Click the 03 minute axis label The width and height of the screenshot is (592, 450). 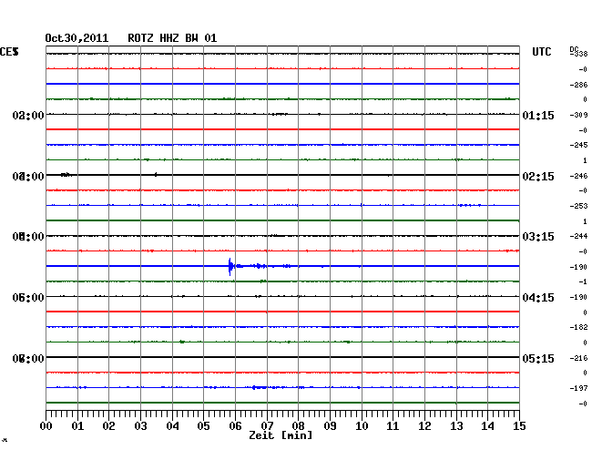coord(140,426)
